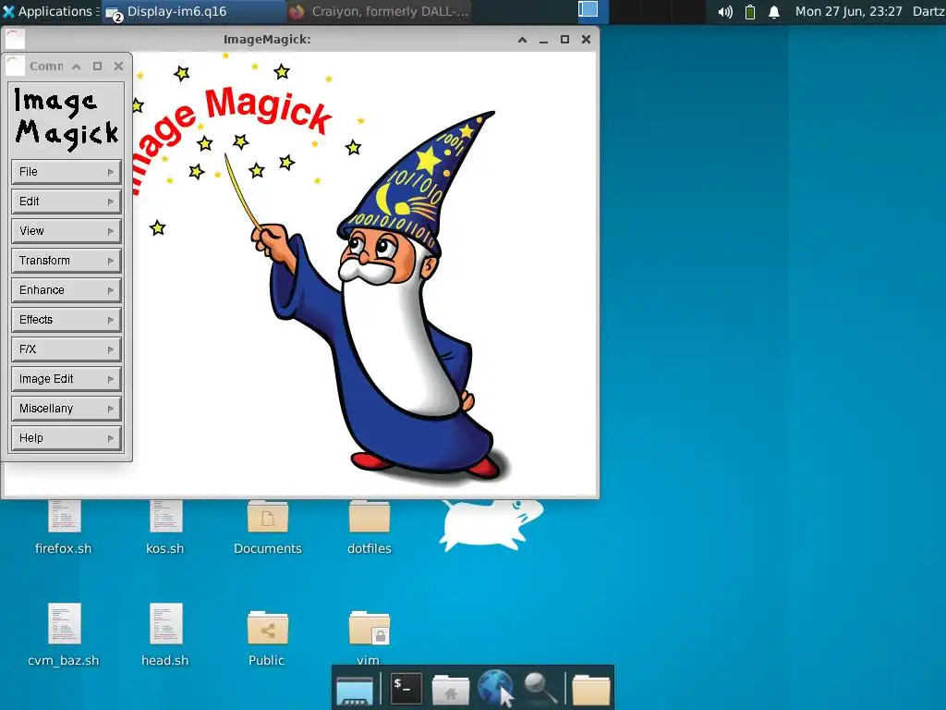Click the volume speaker icon
The width and height of the screenshot is (946, 710).
725,11
